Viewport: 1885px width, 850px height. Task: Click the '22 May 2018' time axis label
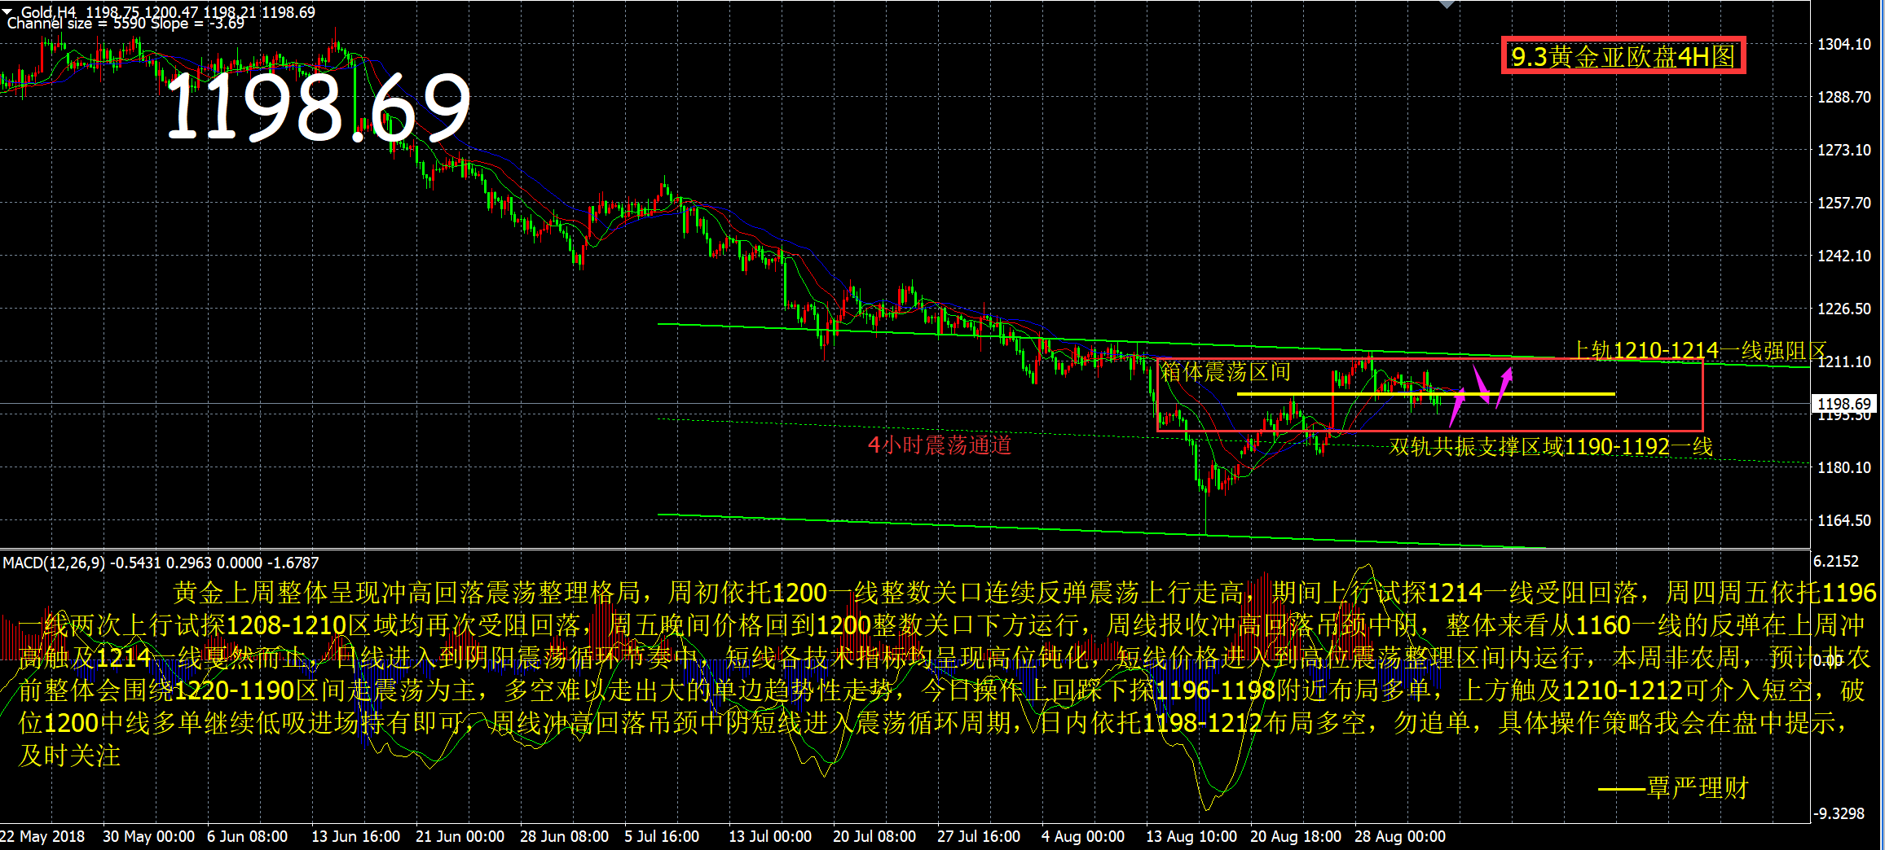point(42,836)
